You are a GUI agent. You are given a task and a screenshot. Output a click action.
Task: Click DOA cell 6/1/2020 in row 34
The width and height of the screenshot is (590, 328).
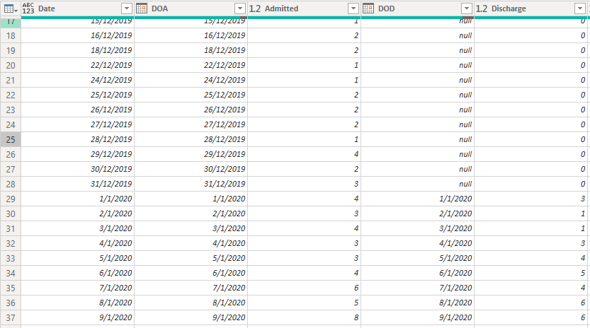(x=191, y=273)
